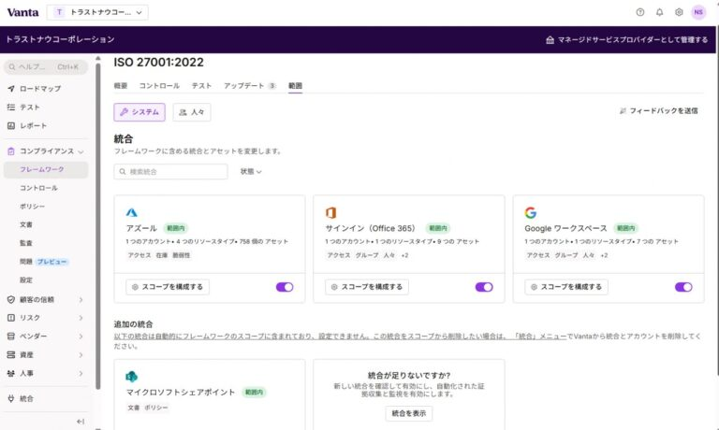The height and width of the screenshot is (430, 719).
Task: Expand the リスク chevron
Action: 81,318
